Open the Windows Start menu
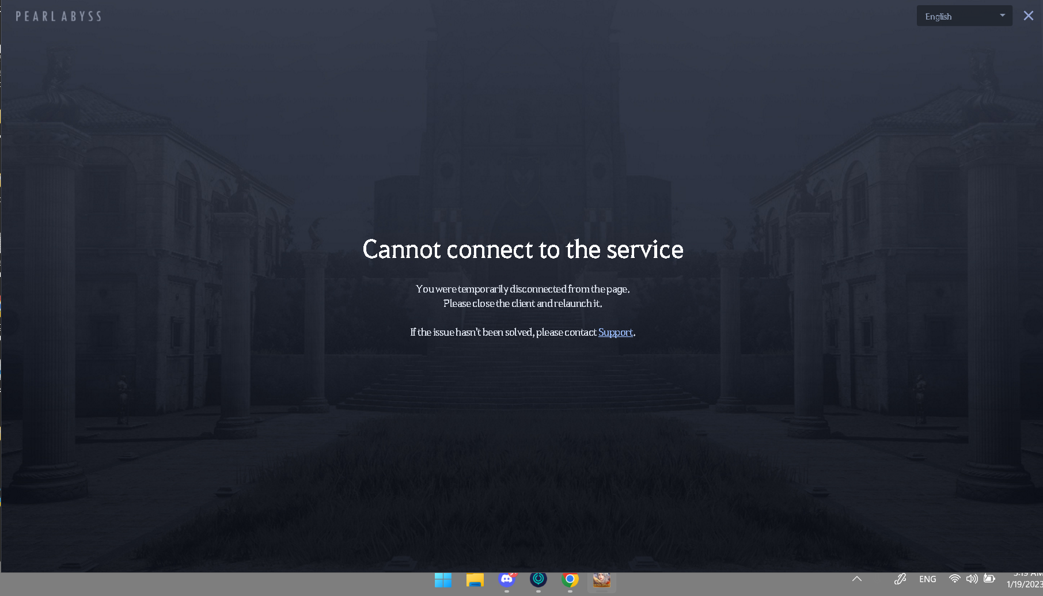This screenshot has height=596, width=1043. click(x=443, y=580)
